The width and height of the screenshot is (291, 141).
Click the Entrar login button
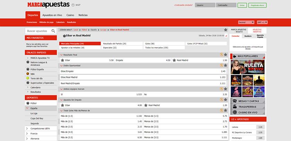242,5
